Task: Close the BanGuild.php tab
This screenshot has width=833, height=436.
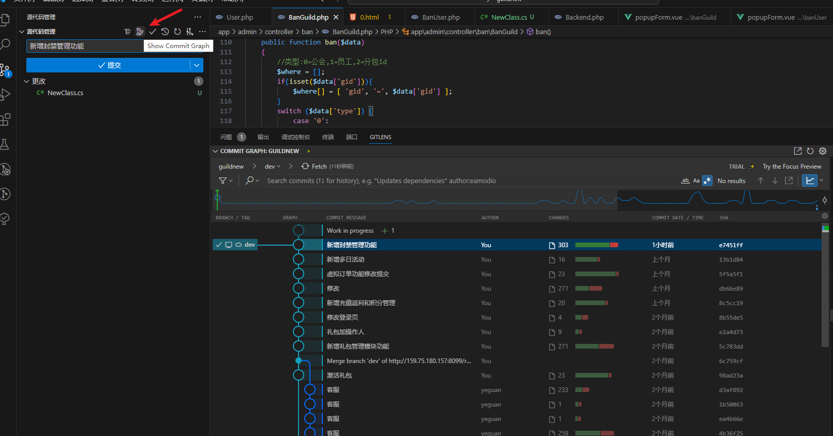Action: pos(336,17)
